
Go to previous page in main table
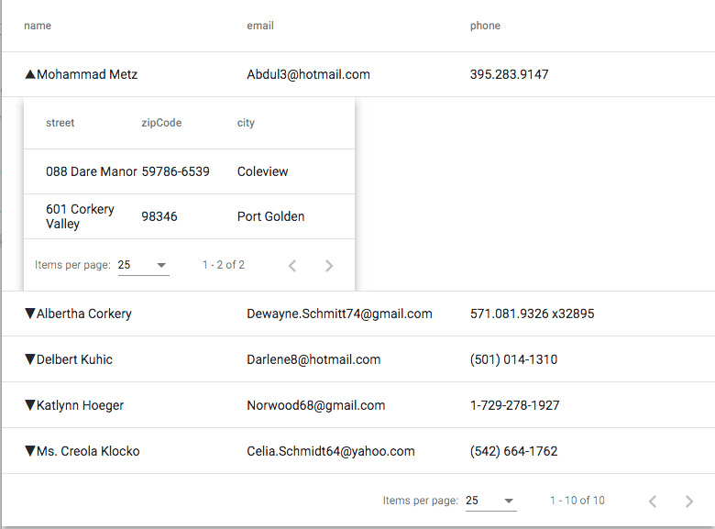653,501
